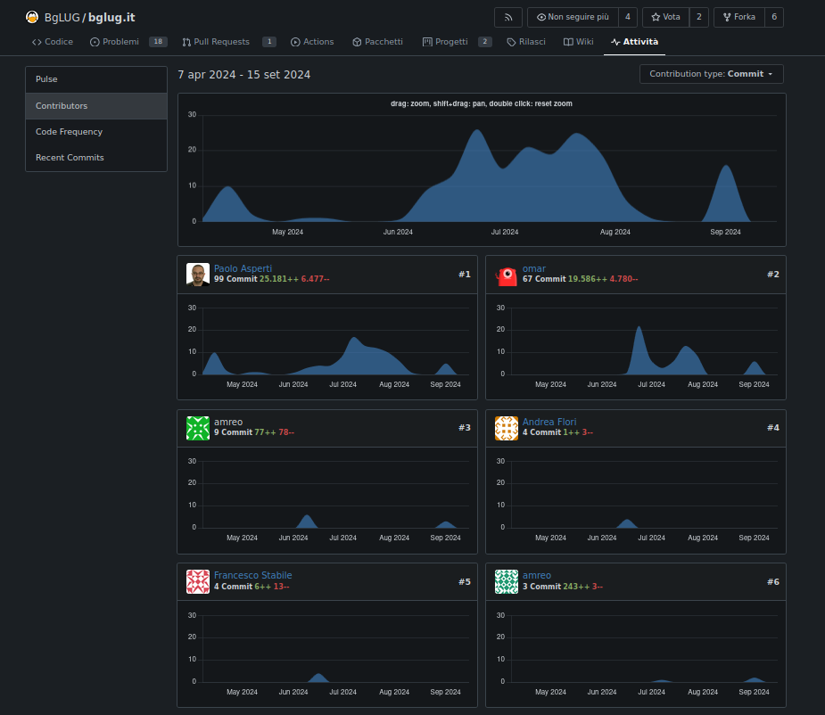The height and width of the screenshot is (715, 825).
Task: Click the code brackets icon beside Codice
Action: [x=37, y=42]
